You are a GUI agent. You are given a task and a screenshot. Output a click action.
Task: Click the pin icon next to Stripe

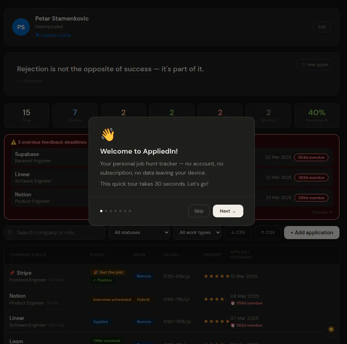(12, 273)
